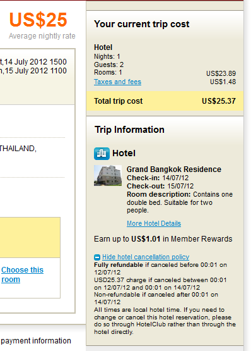
Task: Click the payment information heading
Action: click(36, 341)
